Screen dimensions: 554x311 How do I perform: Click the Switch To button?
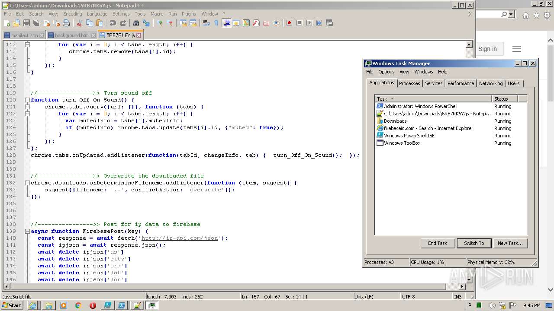(474, 243)
